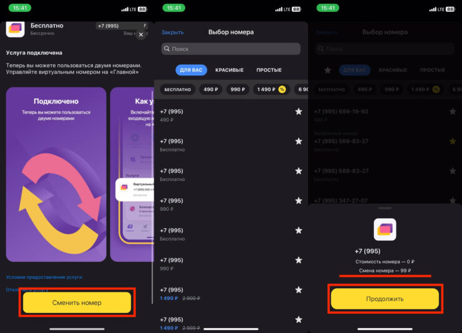Open the ПРОСТЫЕ tab
The height and width of the screenshot is (333, 462).
269,70
